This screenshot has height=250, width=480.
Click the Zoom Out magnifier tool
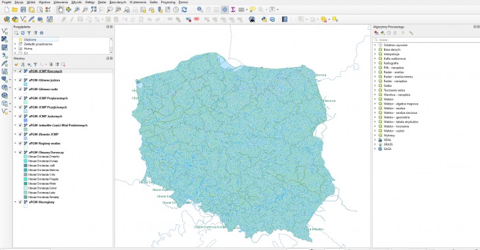tap(85, 10)
